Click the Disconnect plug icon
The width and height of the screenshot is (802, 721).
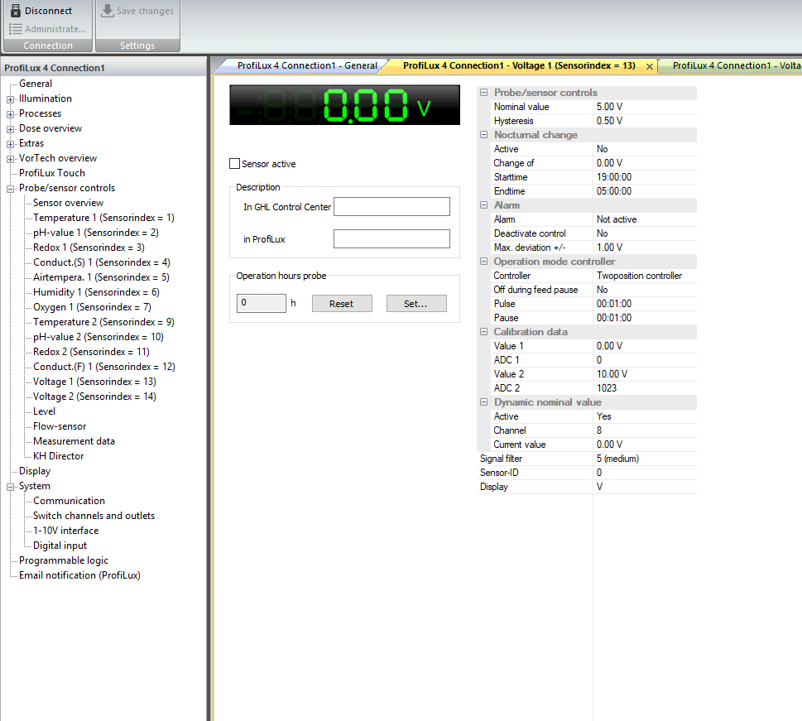tap(16, 11)
